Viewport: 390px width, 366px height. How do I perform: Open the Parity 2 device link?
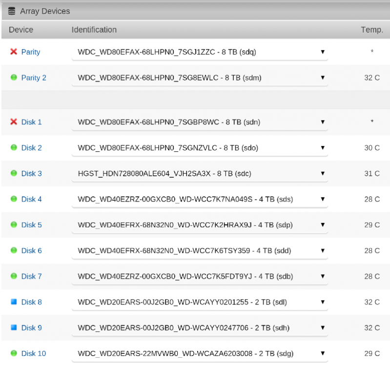[x=34, y=78]
